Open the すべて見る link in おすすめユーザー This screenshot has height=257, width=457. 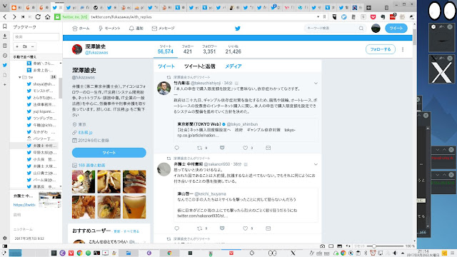coord(131,231)
